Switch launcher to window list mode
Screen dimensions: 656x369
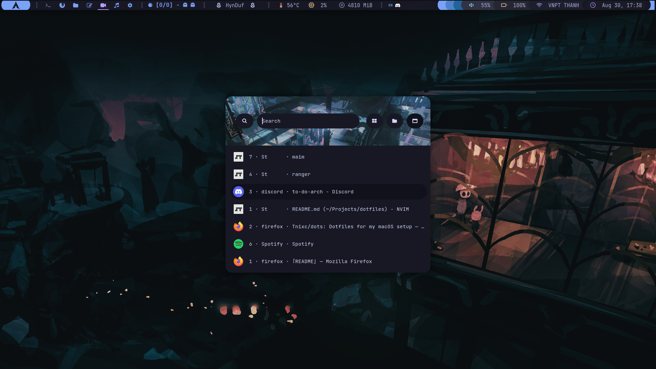[415, 121]
